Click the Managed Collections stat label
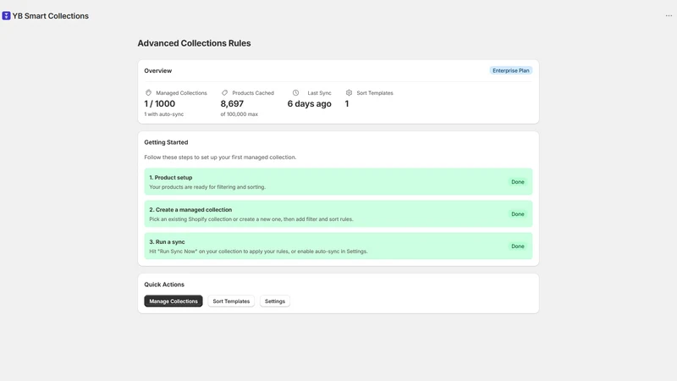The image size is (677, 381). click(181, 93)
